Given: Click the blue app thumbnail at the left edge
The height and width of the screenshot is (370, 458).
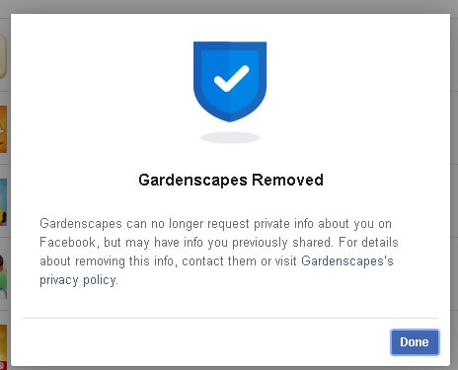Looking at the screenshot, I should (3, 202).
